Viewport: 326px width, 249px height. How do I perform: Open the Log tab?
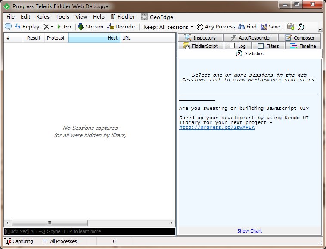(x=238, y=46)
